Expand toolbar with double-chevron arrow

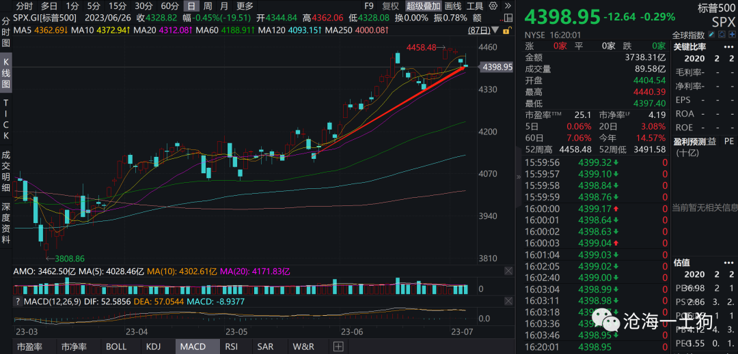tap(506, 6)
